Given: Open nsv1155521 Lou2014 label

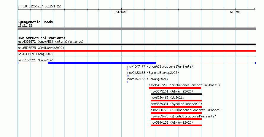Looking at the screenshot, I should point(36,60).
